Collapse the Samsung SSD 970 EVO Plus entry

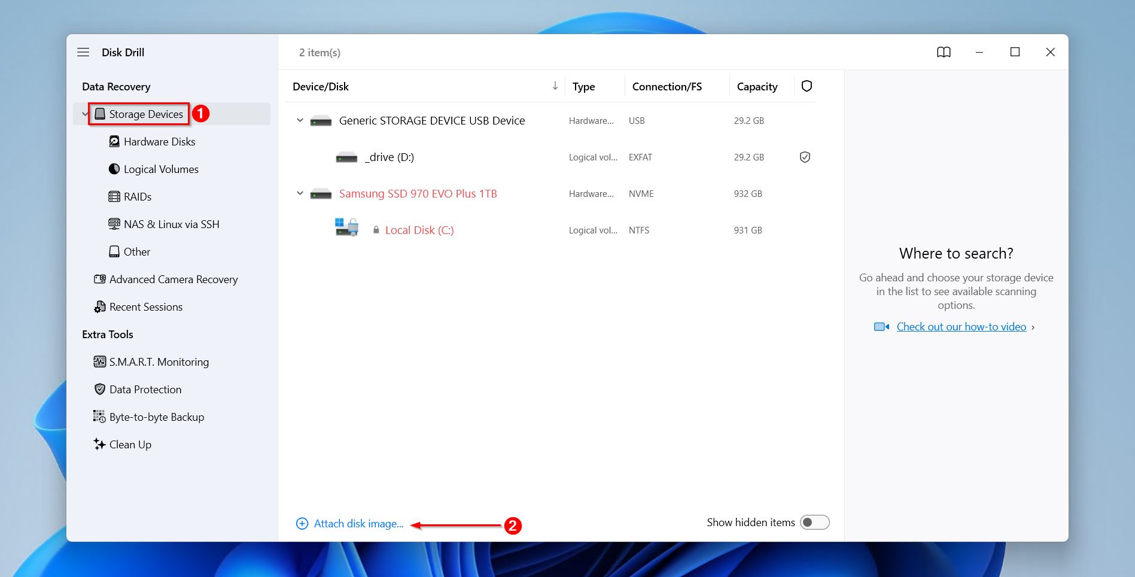coord(299,193)
